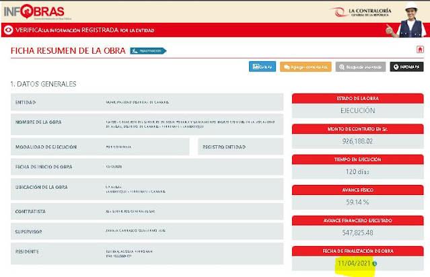The width and height of the screenshot is (430, 277).
Task: Click info icon next to 11/04/2021 date
Action: [x=375, y=264]
